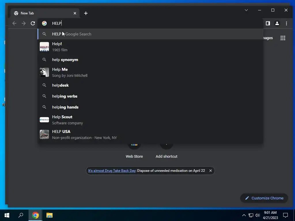Select the Help! 1965 film suggestion
Screen dimensions: 295x221
tap(150, 47)
